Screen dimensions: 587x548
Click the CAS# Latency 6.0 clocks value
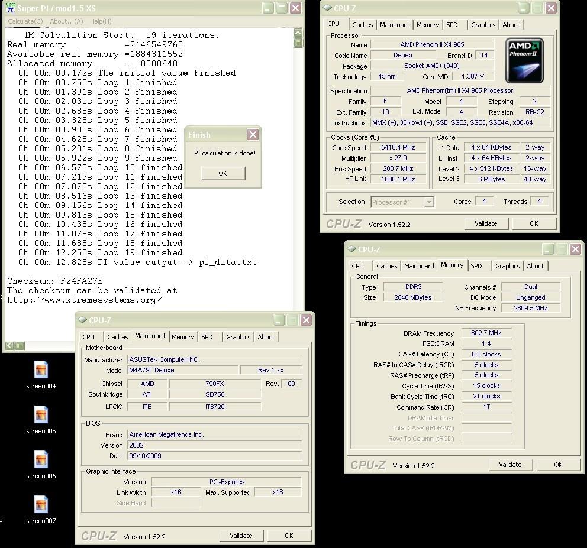click(486, 354)
